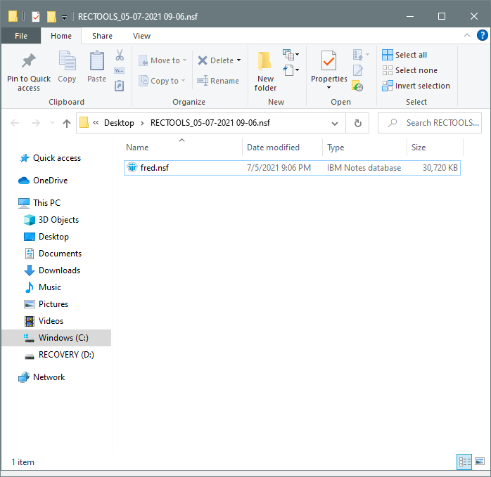Switch to the View ribbon tab
491x477 pixels.
141,36
